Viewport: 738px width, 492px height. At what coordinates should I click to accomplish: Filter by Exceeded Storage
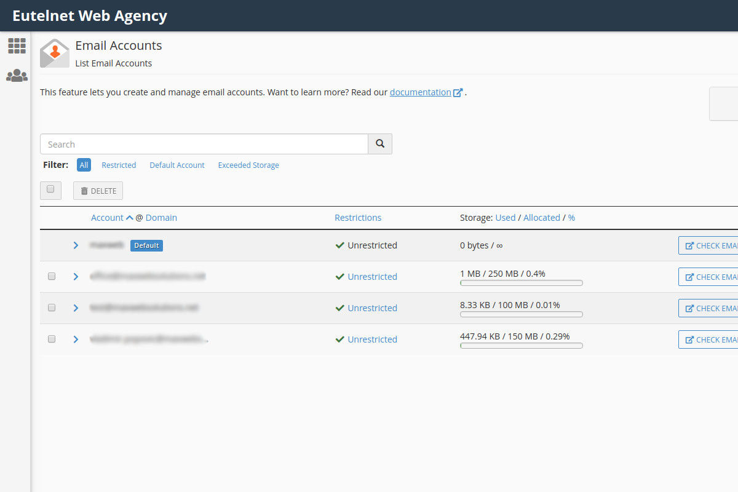click(x=248, y=165)
